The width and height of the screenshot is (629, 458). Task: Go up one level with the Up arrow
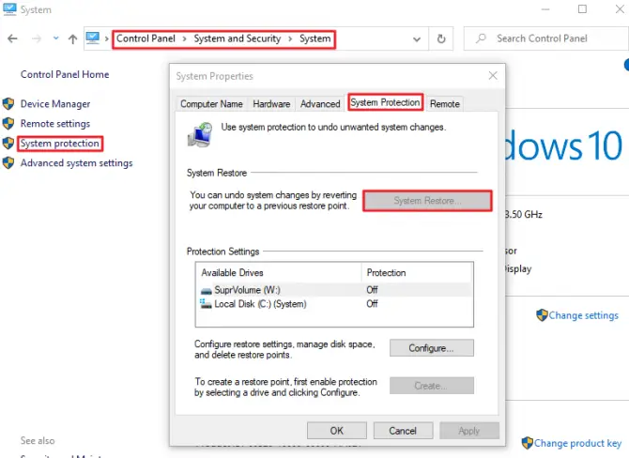point(72,38)
